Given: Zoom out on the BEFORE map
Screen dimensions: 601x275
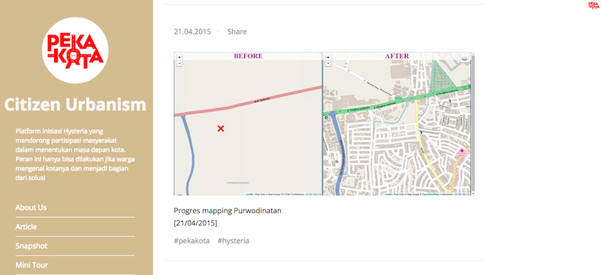Looking at the screenshot, I should [180, 63].
